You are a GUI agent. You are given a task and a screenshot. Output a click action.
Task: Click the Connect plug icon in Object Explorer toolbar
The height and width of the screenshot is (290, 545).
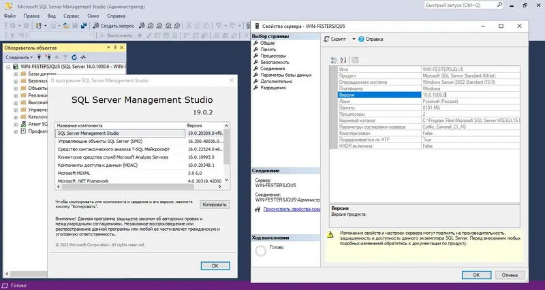[40, 57]
